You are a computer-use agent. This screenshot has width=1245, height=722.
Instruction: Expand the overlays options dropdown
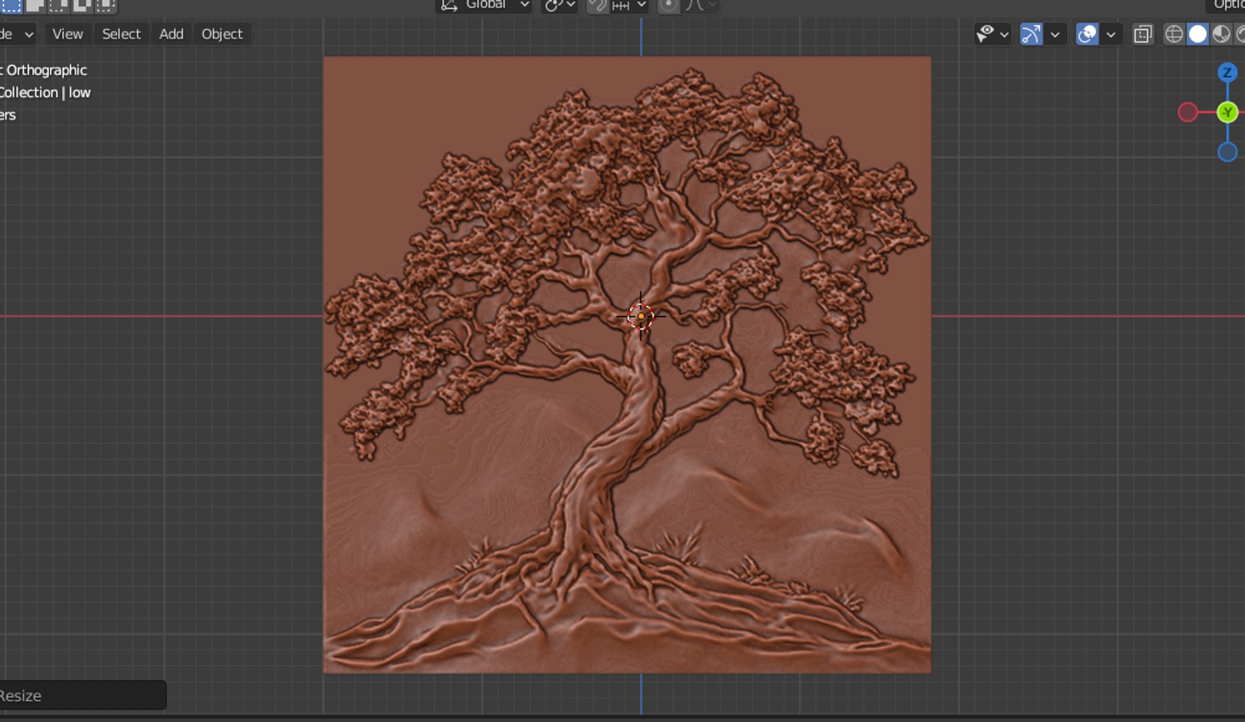(1111, 34)
